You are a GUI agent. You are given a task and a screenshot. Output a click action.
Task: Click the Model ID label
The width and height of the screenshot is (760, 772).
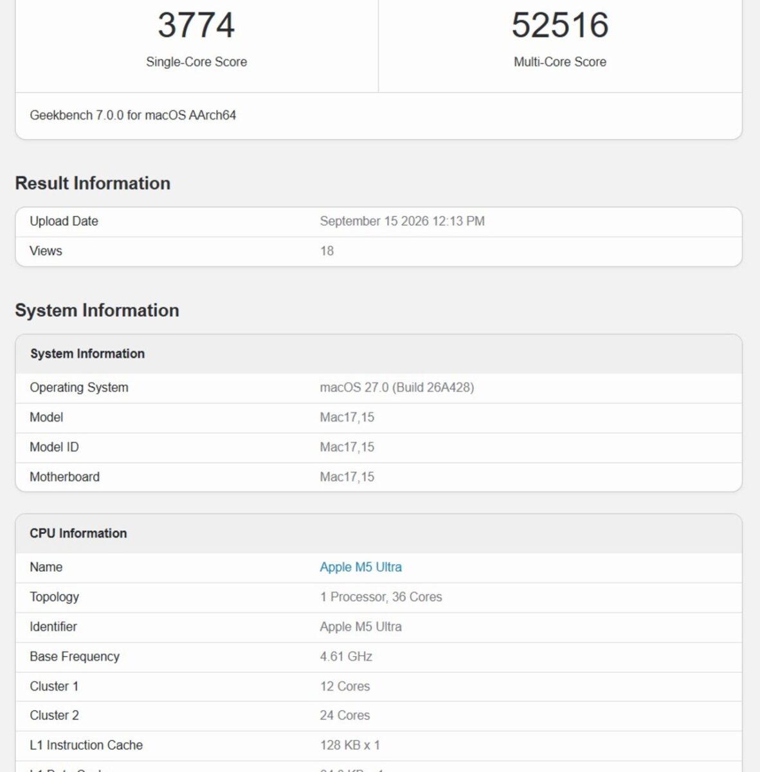coord(54,447)
